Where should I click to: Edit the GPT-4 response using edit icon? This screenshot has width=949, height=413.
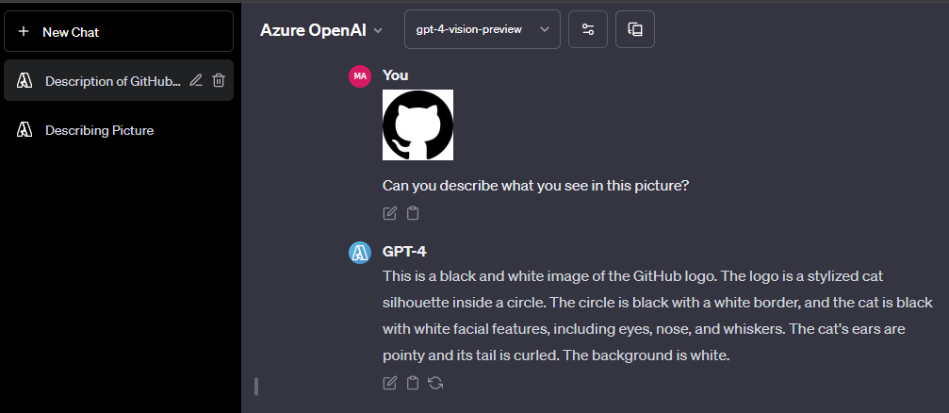pyautogui.click(x=390, y=383)
